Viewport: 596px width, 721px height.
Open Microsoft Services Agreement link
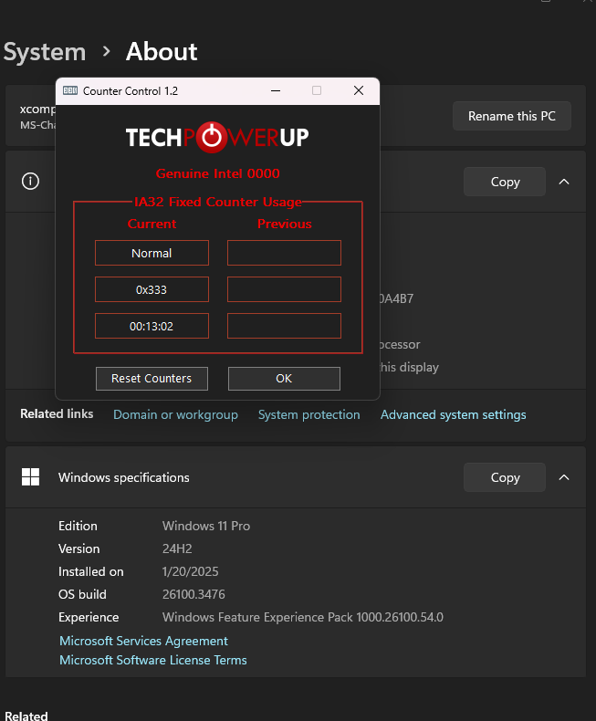pos(143,641)
